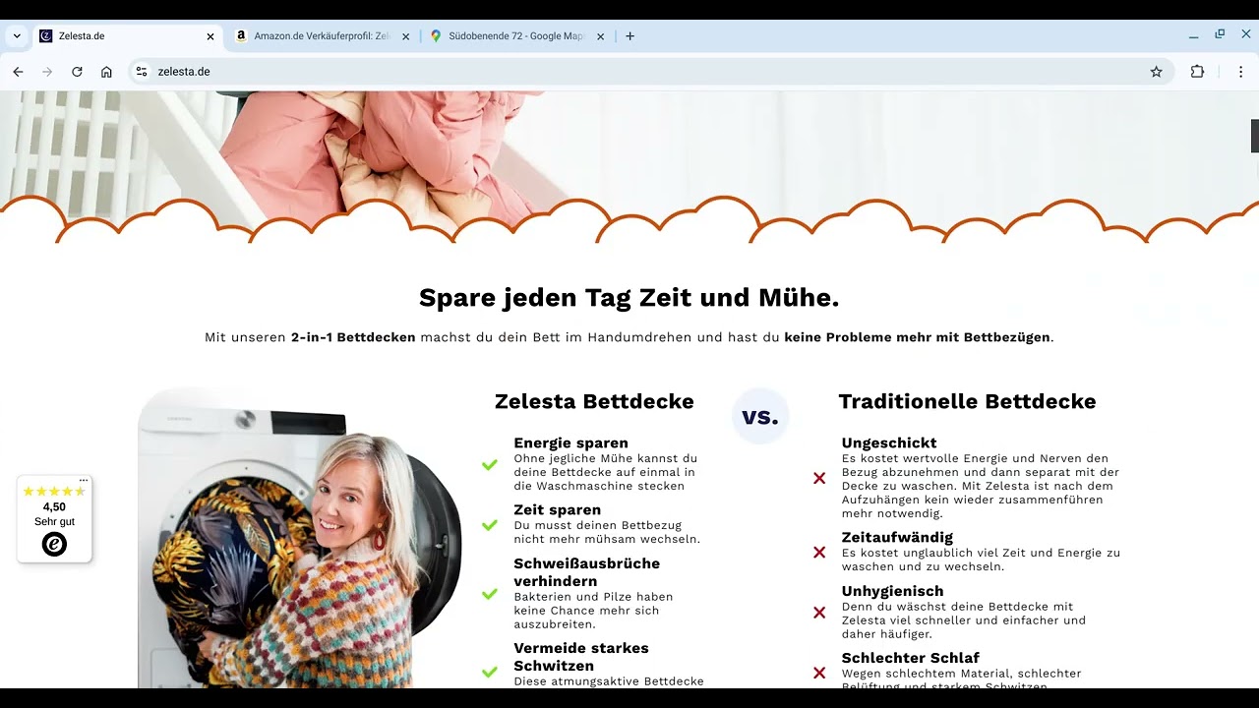Click the address bar showing zelesta.de
Image resolution: width=1259 pixels, height=708 pixels.
click(x=649, y=72)
